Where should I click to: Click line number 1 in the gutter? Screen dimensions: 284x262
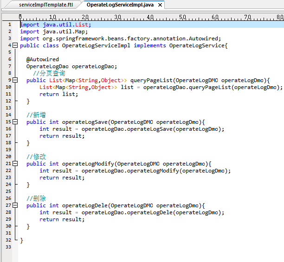10,25
